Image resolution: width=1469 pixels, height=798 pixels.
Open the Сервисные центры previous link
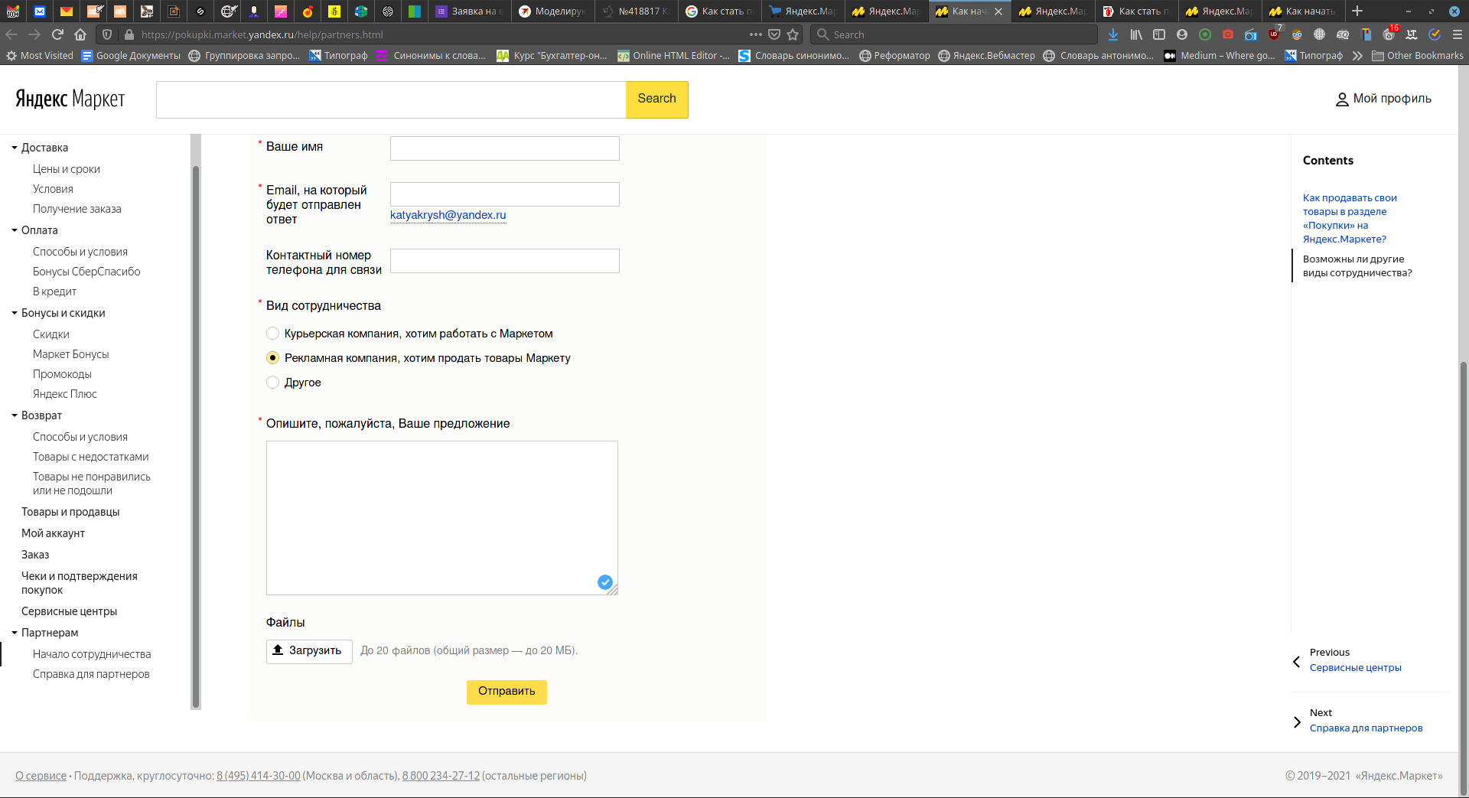coord(1355,668)
